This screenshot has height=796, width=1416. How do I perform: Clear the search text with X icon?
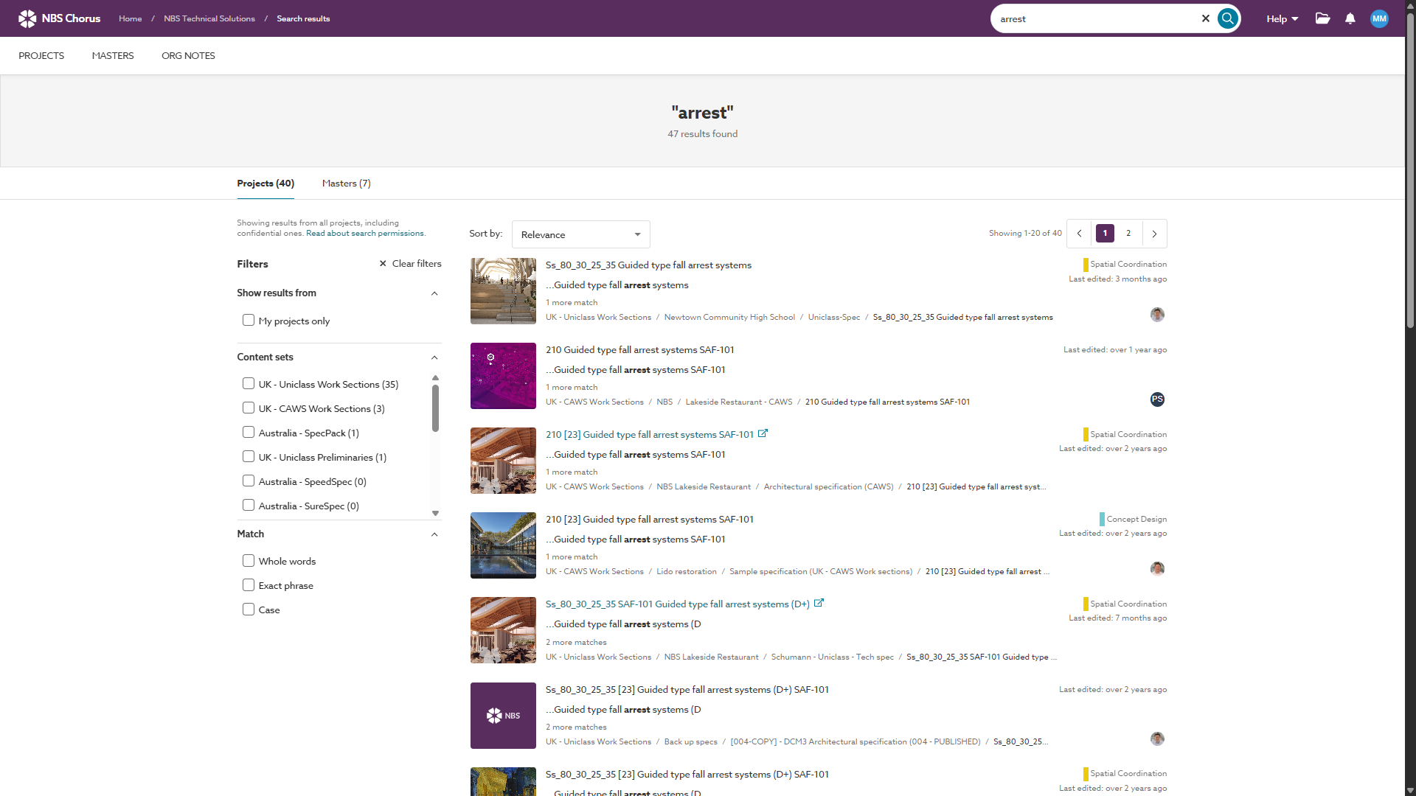(1206, 18)
